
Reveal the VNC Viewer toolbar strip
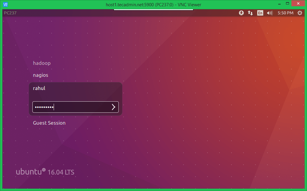point(153,9)
